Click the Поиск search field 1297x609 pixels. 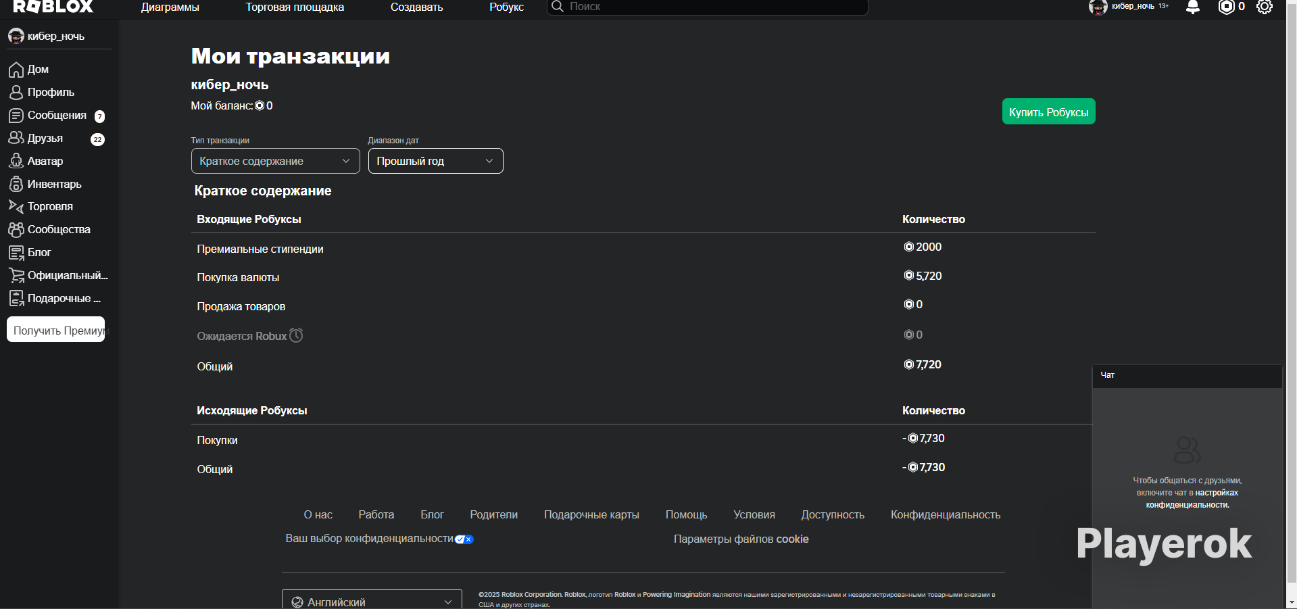(x=707, y=7)
